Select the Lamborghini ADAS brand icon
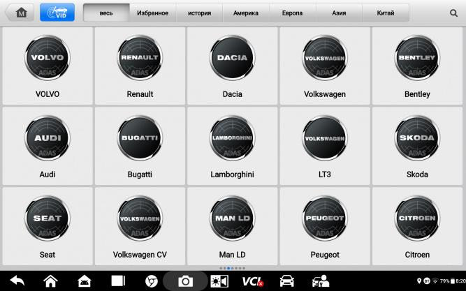Screen dimensions: 466x291 point(233,138)
